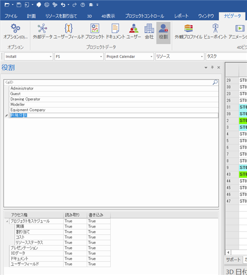
Task: Open ビューポイント ribbon button
Action: click(x=215, y=32)
